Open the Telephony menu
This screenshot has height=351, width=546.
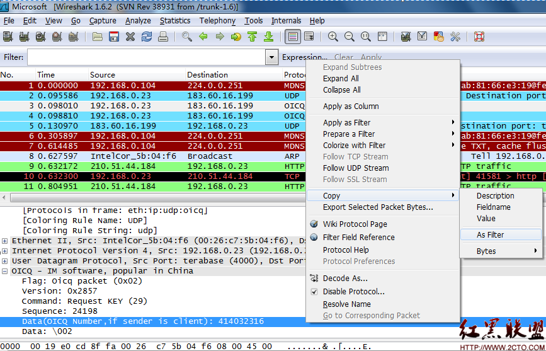click(218, 21)
